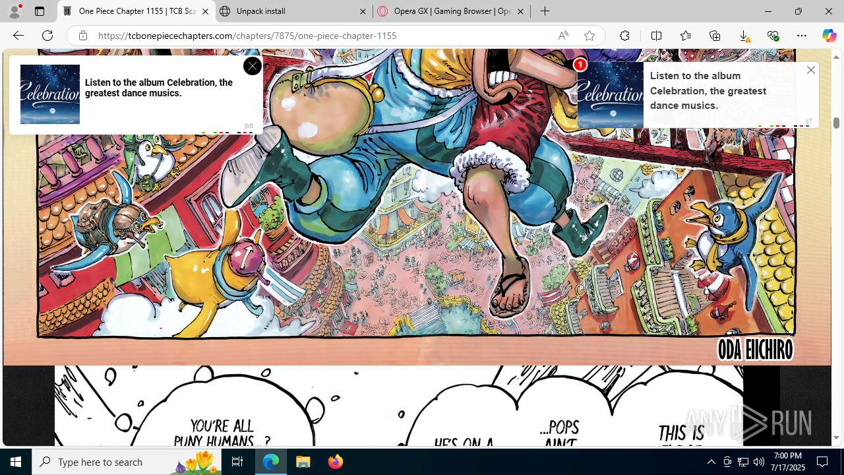
Task: Open the Downloads panel
Action: [744, 36]
